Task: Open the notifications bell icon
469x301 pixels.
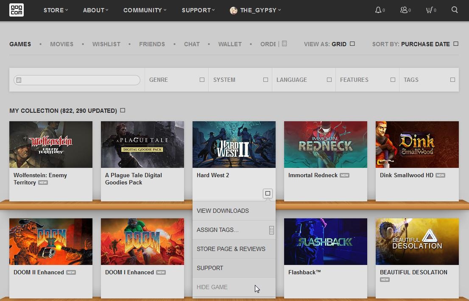Action: [378, 10]
